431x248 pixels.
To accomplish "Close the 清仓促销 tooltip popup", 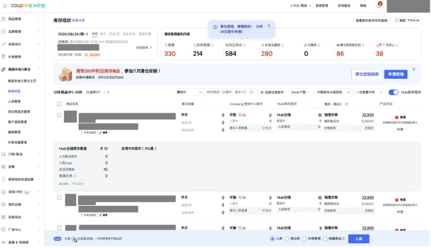I will click(269, 26).
